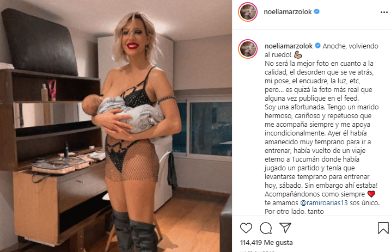Click the main post photo
The width and height of the screenshot is (391, 252).
pyautogui.click(x=116, y=126)
